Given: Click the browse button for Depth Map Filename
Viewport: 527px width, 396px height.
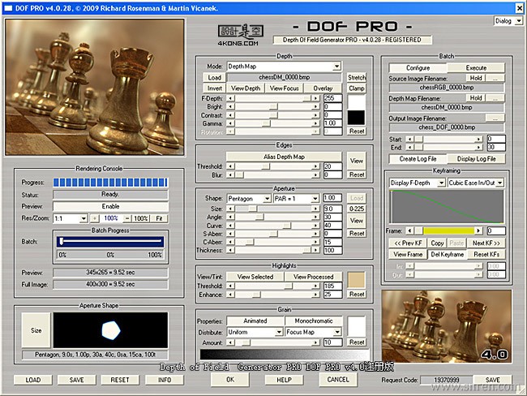Looking at the screenshot, I should (x=494, y=98).
